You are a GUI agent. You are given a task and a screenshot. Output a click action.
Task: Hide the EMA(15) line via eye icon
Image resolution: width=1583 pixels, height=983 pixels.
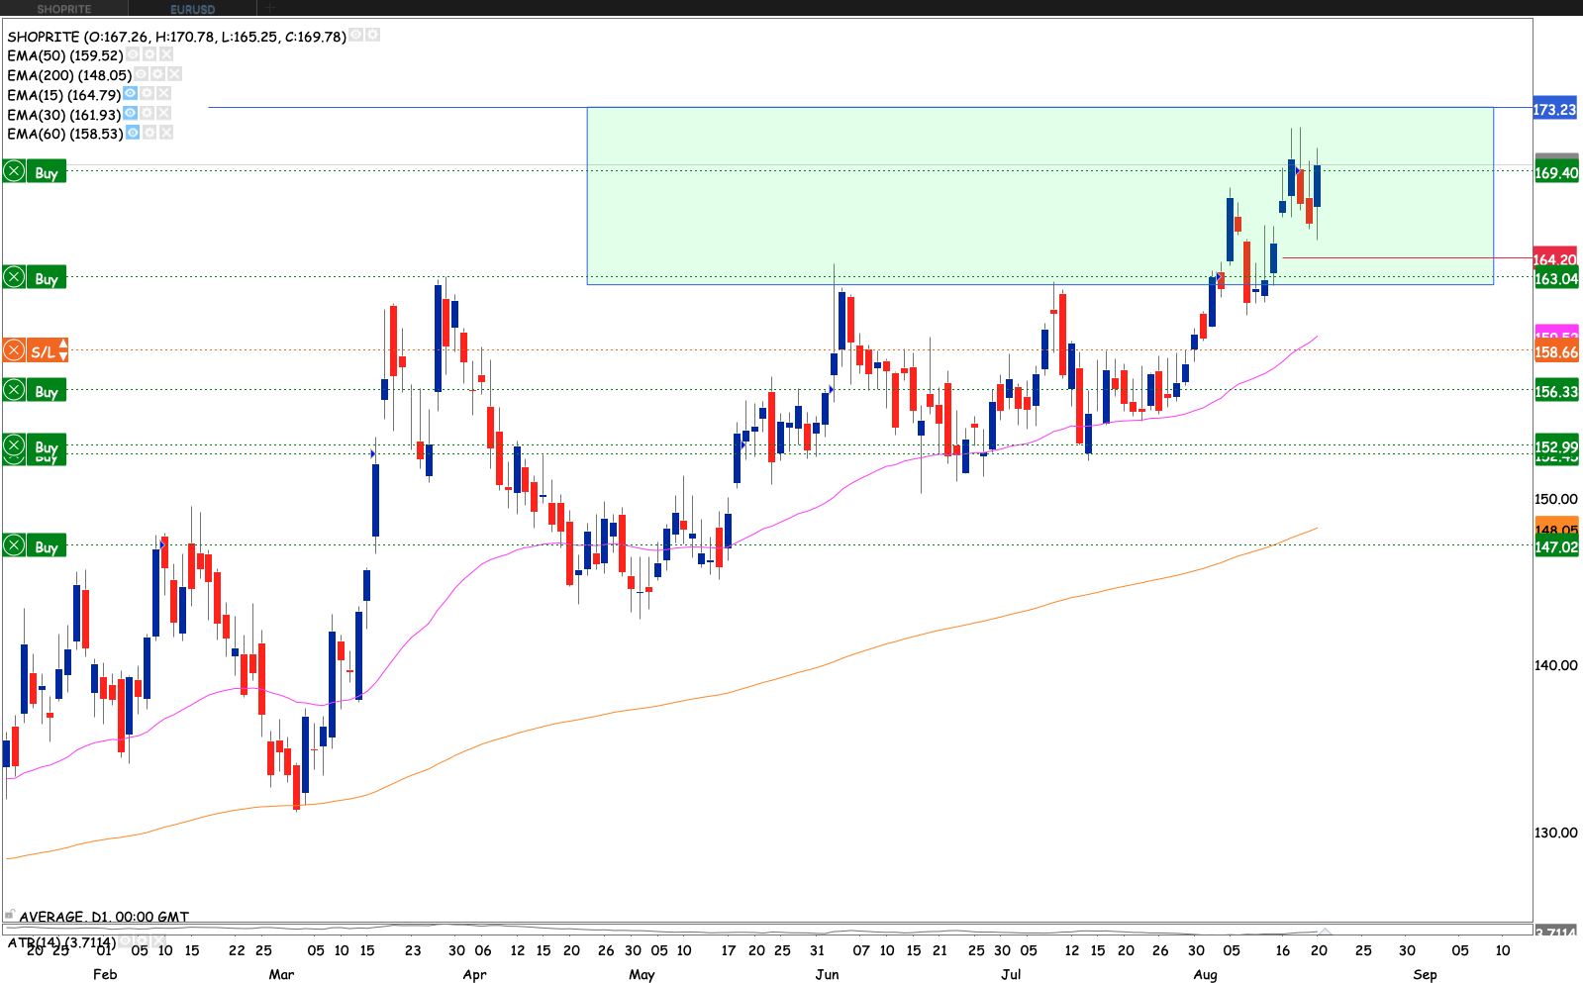(130, 94)
